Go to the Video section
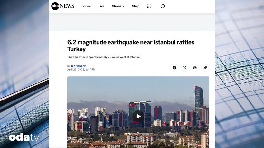Screen dimensions: 264x148 point(86,6)
